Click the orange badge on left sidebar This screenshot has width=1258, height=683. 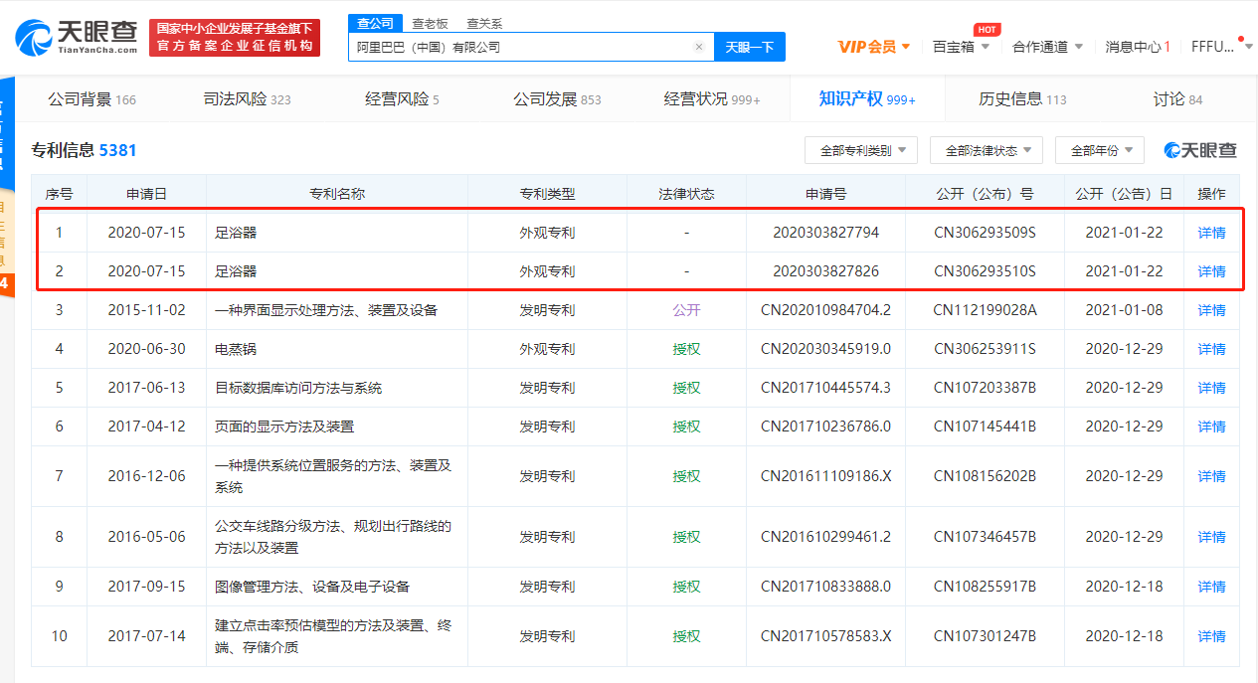4,284
